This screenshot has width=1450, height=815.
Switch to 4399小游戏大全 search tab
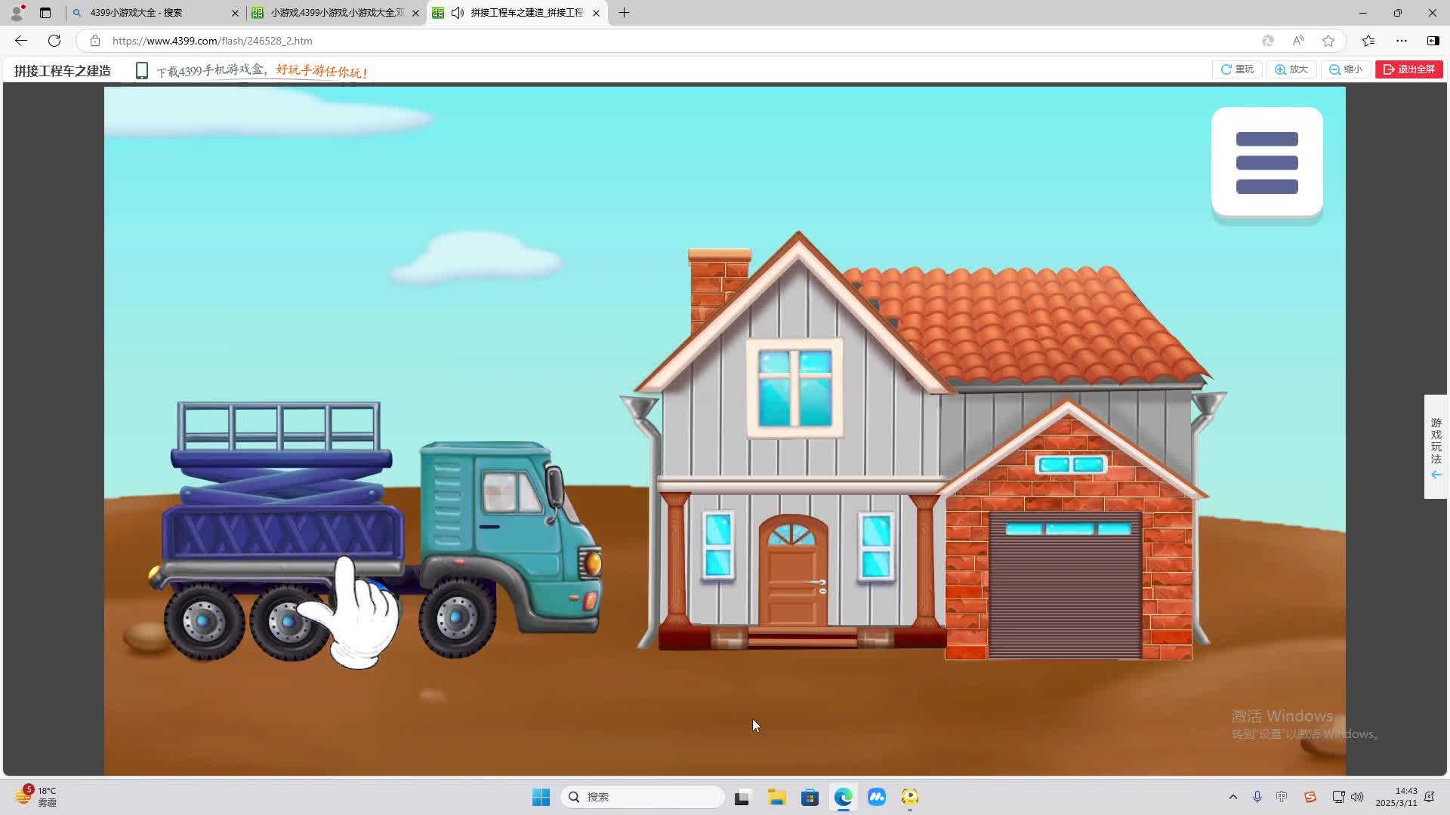[151, 13]
